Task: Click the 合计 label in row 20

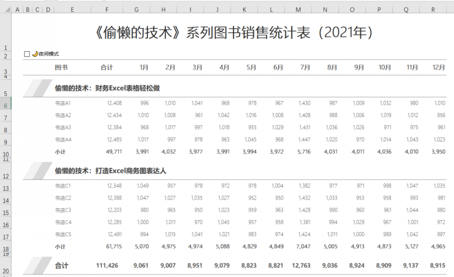Action: [62, 266]
